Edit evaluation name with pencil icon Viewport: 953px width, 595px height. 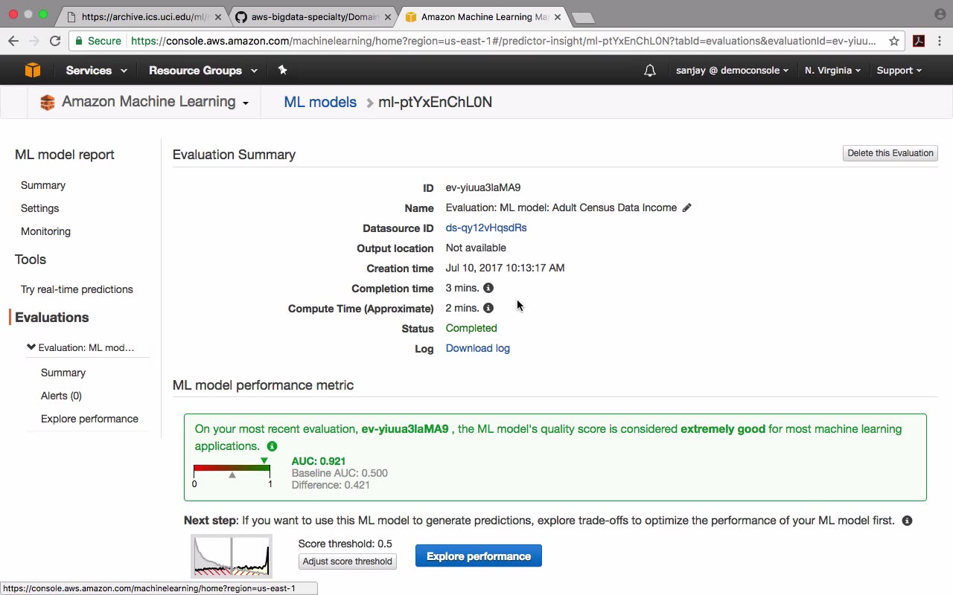[x=686, y=208]
